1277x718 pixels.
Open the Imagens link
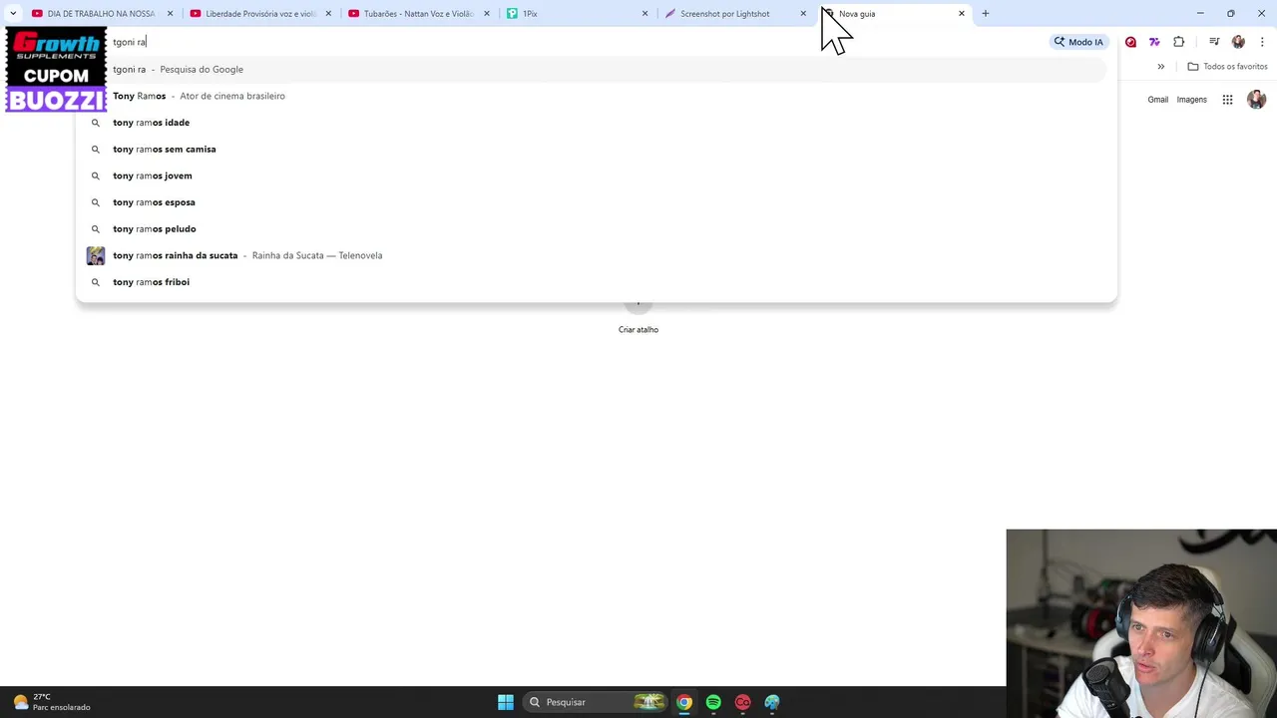point(1191,100)
